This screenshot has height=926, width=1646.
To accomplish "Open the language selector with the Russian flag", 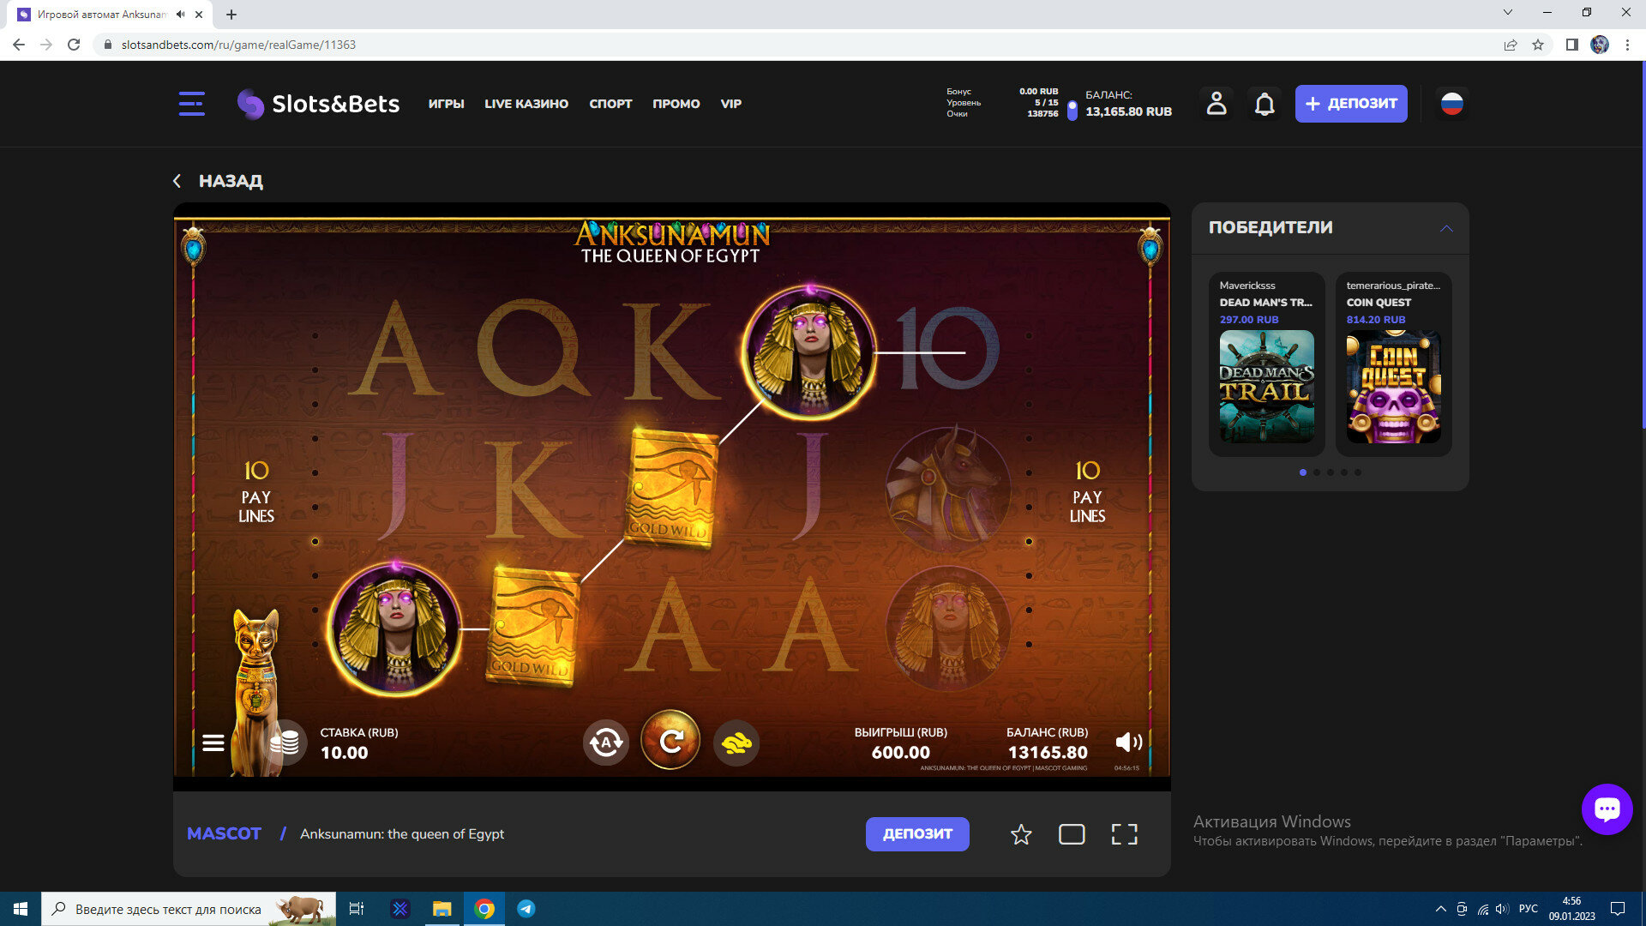I will [1451, 104].
